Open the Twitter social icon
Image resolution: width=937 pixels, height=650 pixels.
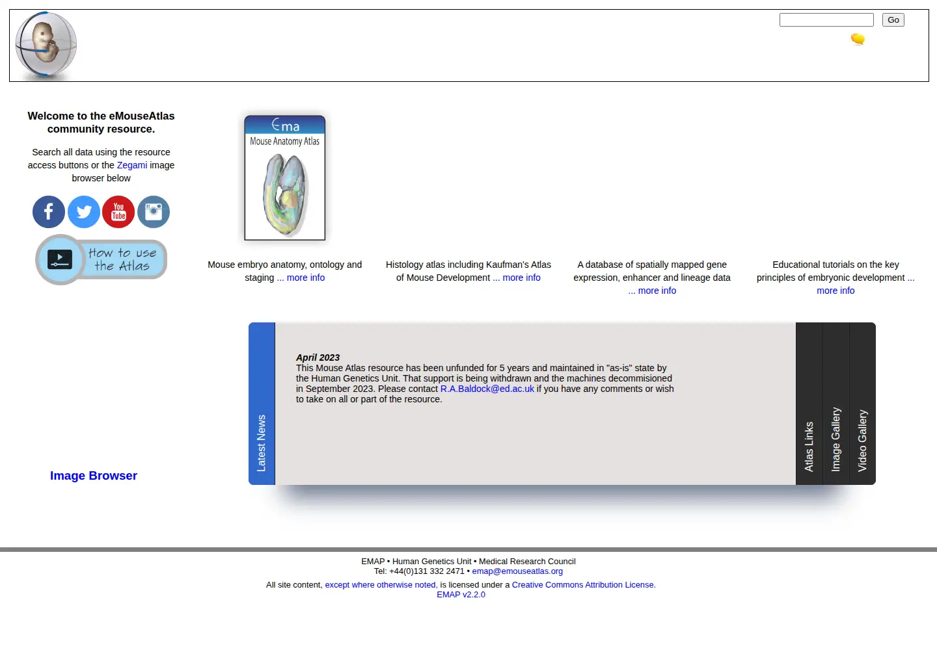[x=84, y=212]
